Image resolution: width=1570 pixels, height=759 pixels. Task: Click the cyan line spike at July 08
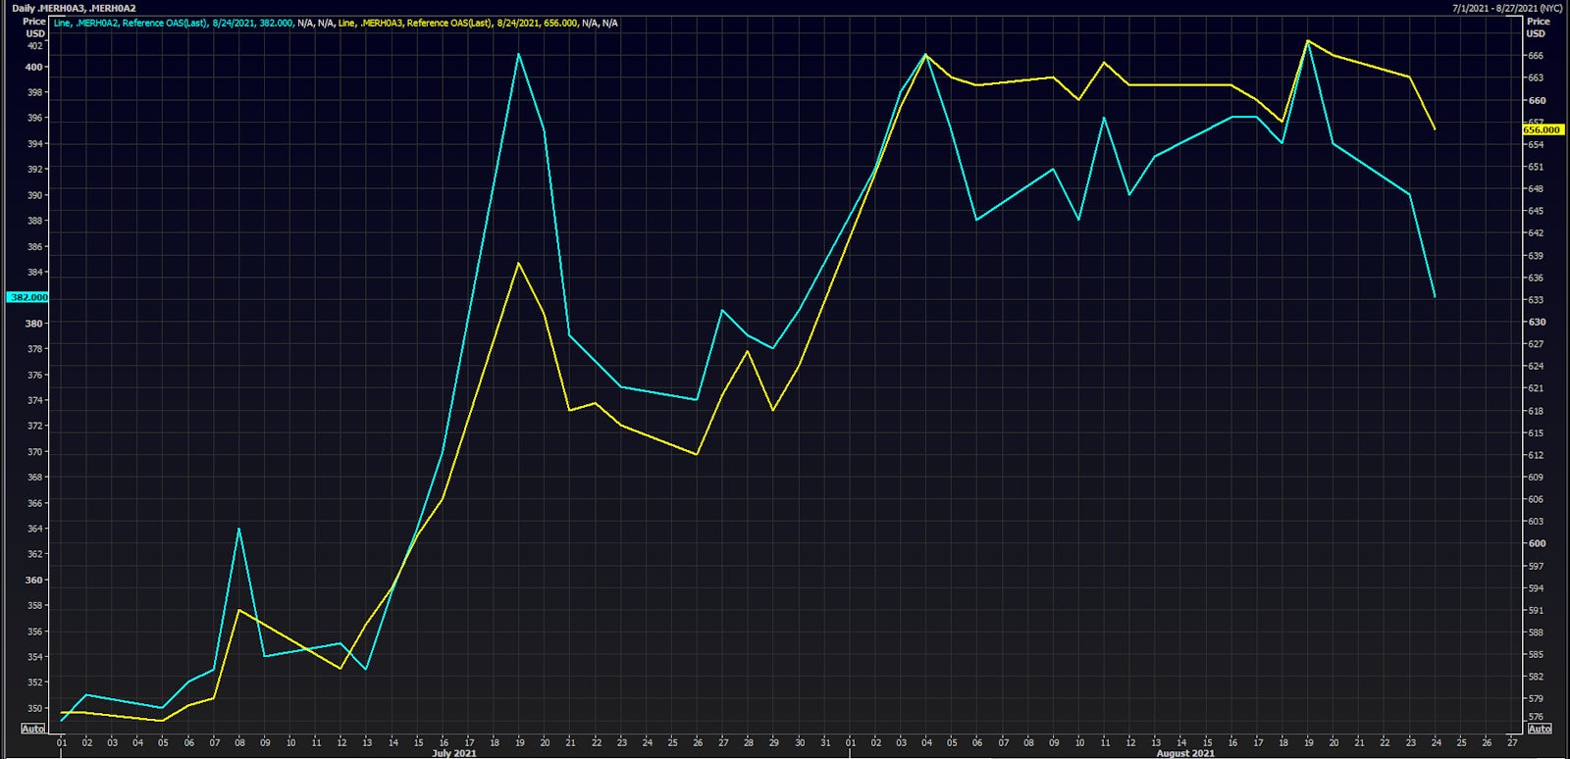pos(239,529)
